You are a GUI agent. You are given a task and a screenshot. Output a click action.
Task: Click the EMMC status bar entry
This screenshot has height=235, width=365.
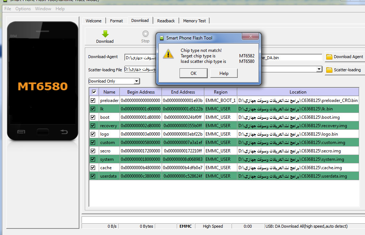pos(185,226)
